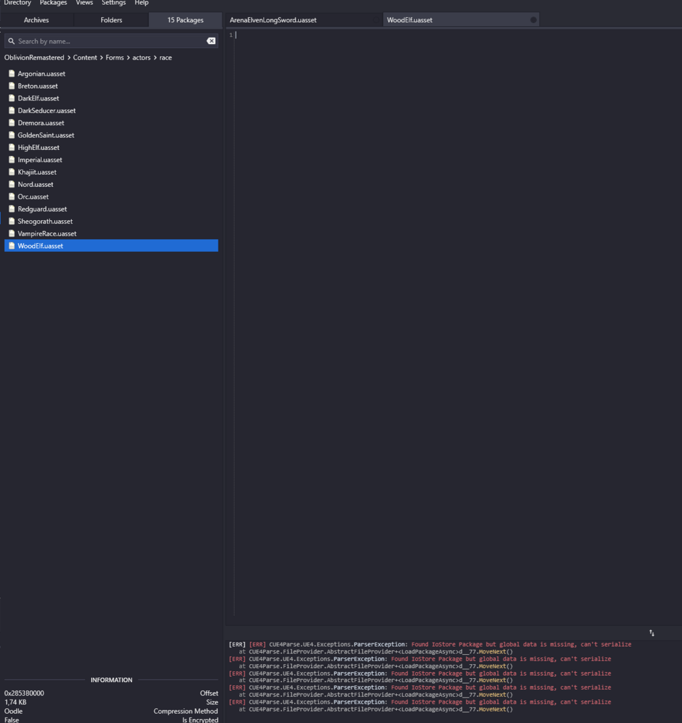Screen dimensions: 682x723
Task: Open the Views menu
Action: click(84, 3)
